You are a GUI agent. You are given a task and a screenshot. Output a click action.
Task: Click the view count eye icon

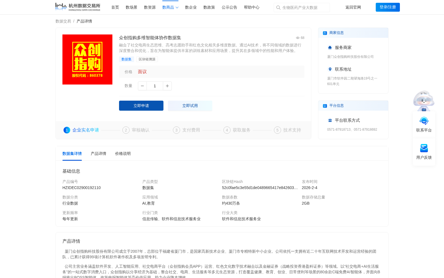[298, 38]
